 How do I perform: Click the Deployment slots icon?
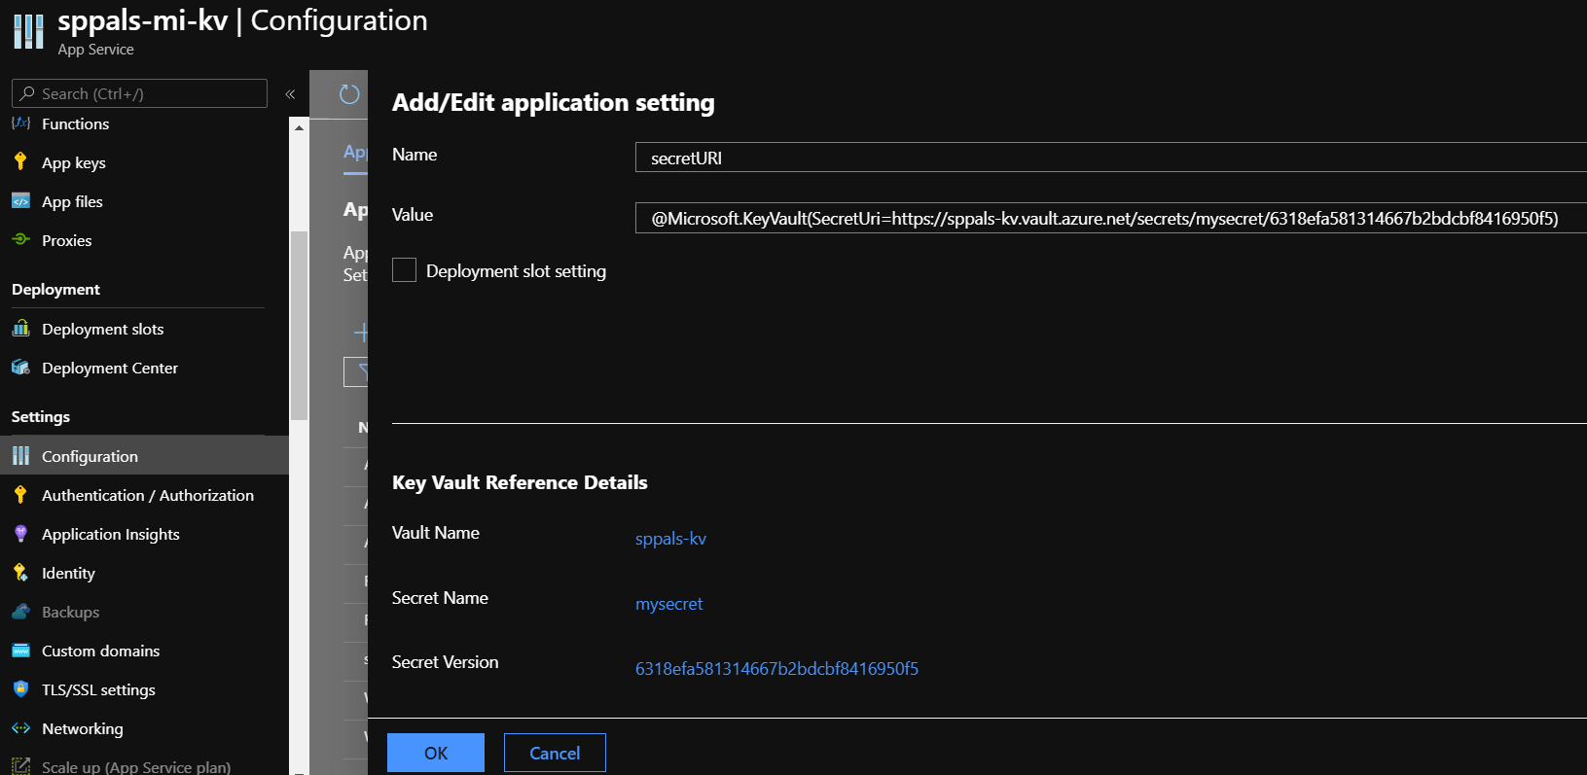click(20, 329)
